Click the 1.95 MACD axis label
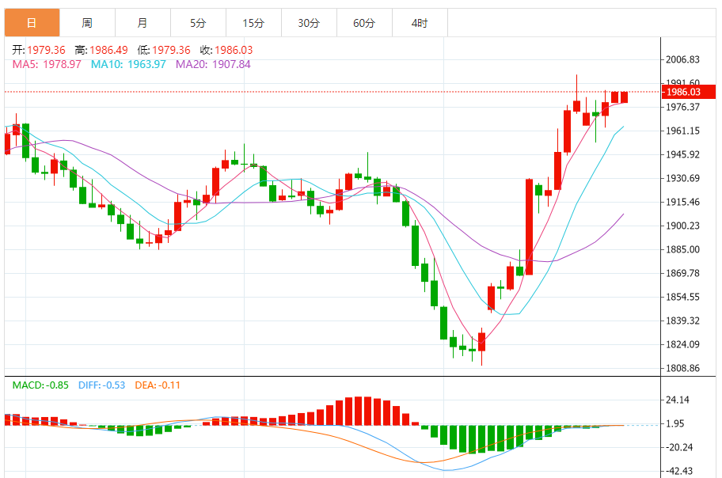The height and width of the screenshot is (478, 722). click(x=675, y=423)
